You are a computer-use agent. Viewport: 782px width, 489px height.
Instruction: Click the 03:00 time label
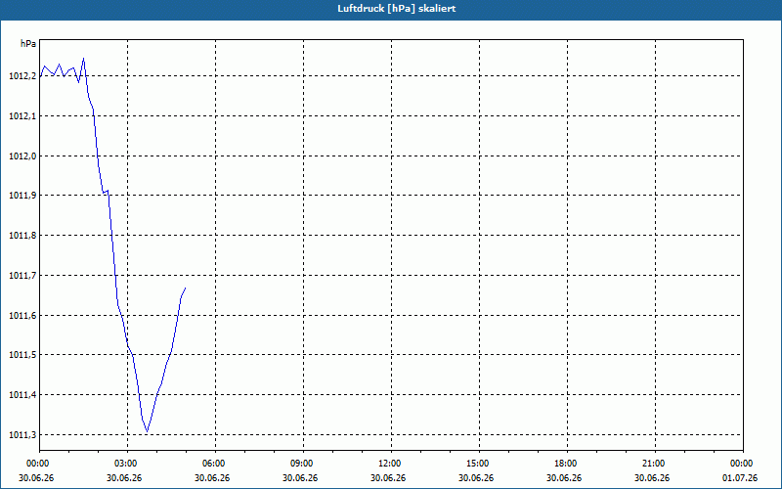pos(124,464)
